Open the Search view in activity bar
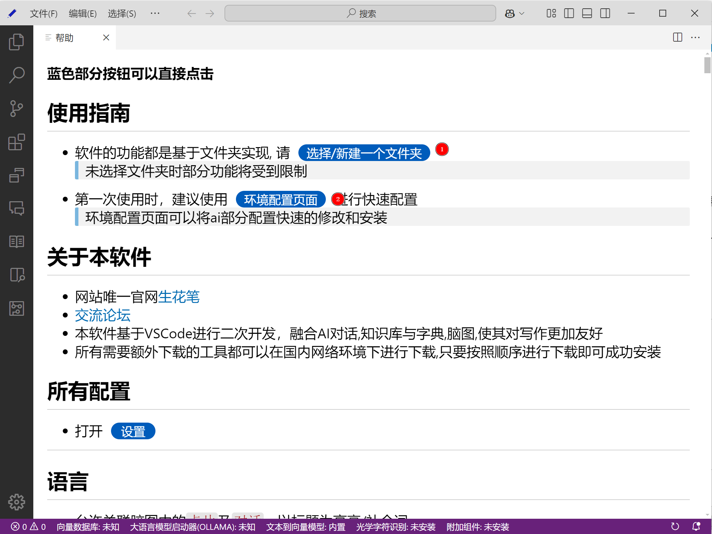The image size is (712, 534). (x=16, y=75)
